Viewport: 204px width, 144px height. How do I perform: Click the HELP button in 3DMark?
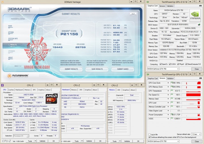[133, 14]
